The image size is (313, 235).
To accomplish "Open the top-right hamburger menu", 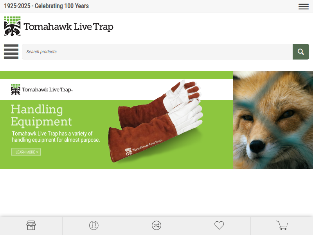I will [304, 6].
